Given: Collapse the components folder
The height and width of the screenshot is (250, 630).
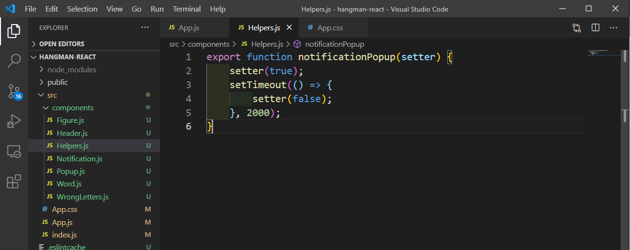Looking at the screenshot, I should 94,108.
